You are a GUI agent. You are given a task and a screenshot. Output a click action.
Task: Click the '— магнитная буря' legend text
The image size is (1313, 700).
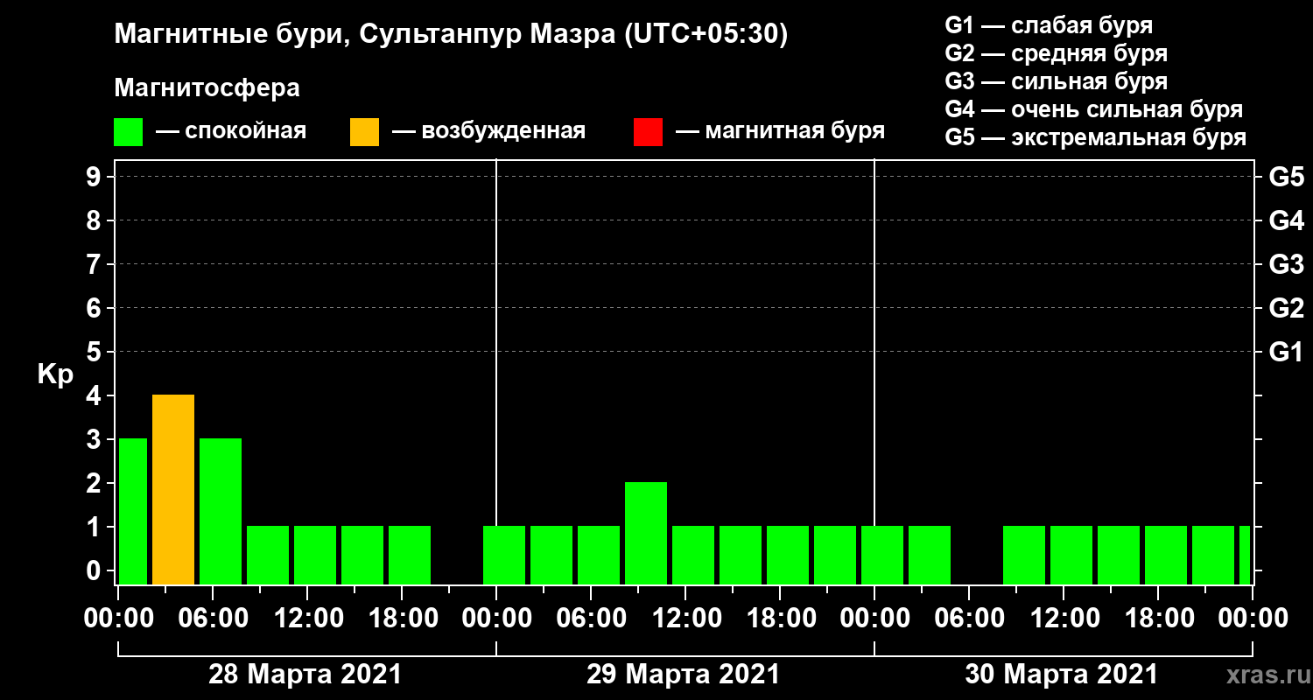tap(781, 132)
